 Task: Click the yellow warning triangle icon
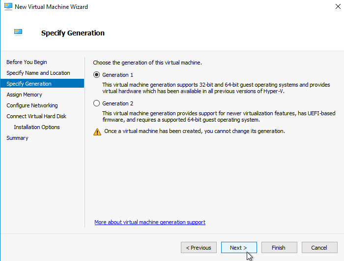97,131
